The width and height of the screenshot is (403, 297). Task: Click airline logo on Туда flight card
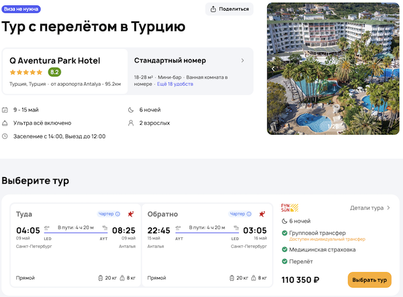tap(130, 214)
